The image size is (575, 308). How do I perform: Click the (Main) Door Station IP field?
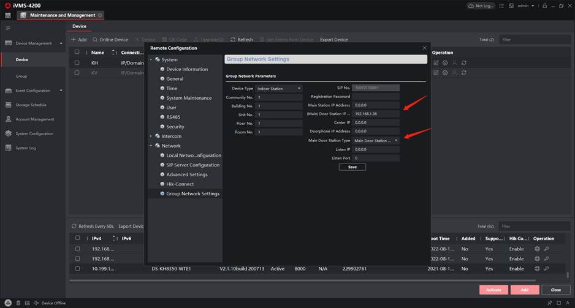tap(376, 114)
